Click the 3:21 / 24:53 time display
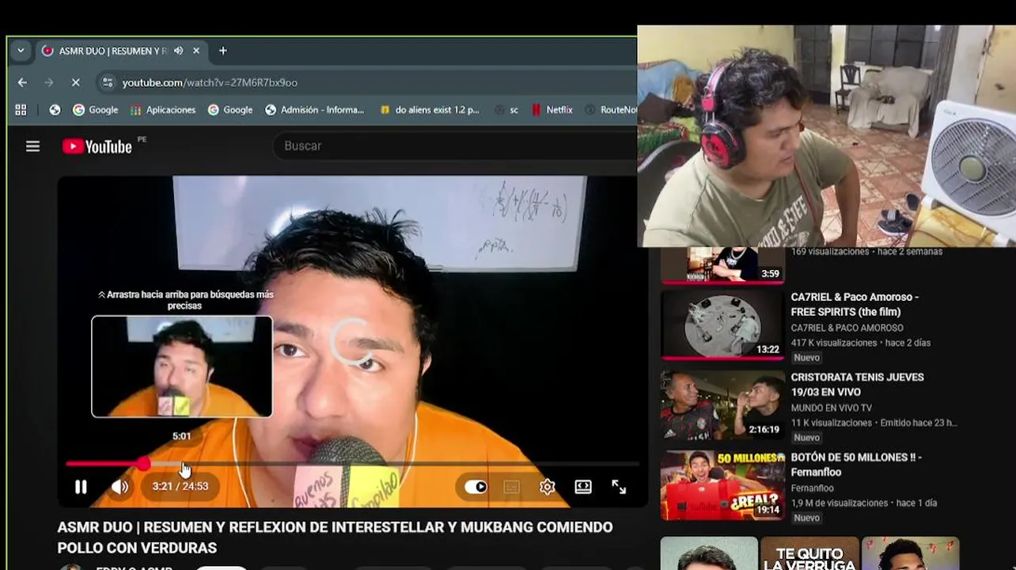This screenshot has width=1016, height=570. pyautogui.click(x=180, y=486)
